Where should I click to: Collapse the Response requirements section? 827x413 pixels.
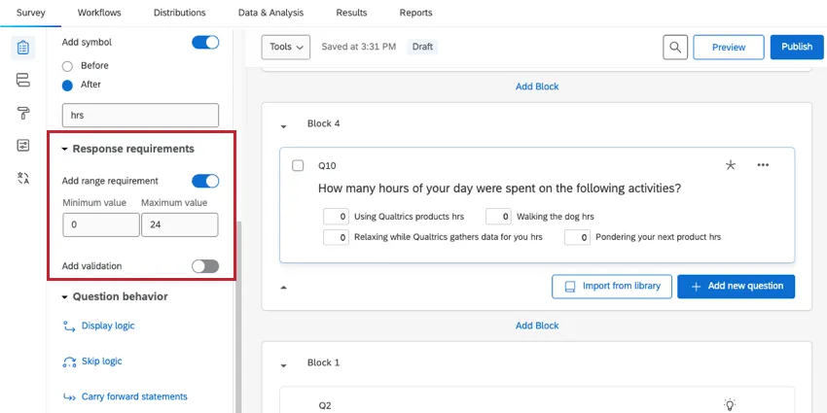64,150
